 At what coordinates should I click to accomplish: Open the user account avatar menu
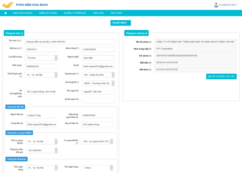[x=216, y=5]
